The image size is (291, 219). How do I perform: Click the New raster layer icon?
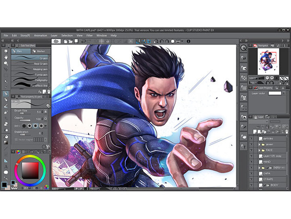pos(255,132)
